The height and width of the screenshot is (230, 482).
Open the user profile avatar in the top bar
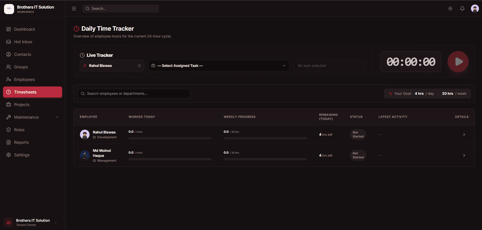[x=475, y=9]
